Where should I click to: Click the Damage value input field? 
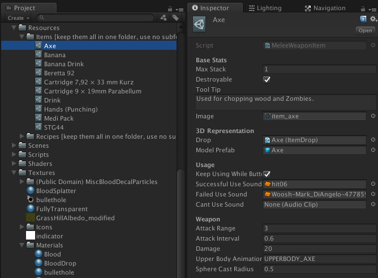point(319,249)
